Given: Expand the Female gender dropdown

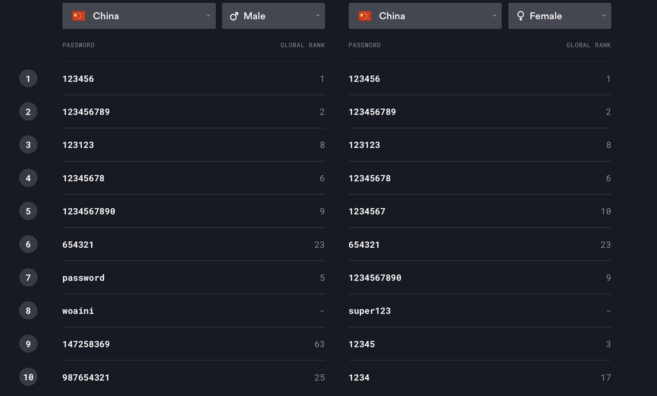Looking at the screenshot, I should click(560, 16).
